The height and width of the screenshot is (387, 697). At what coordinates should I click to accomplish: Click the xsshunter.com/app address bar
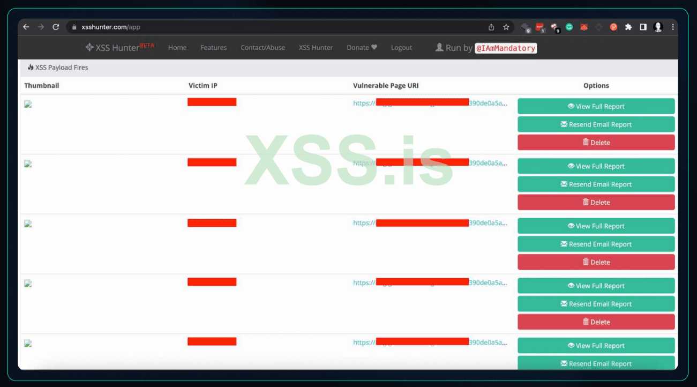click(289, 27)
